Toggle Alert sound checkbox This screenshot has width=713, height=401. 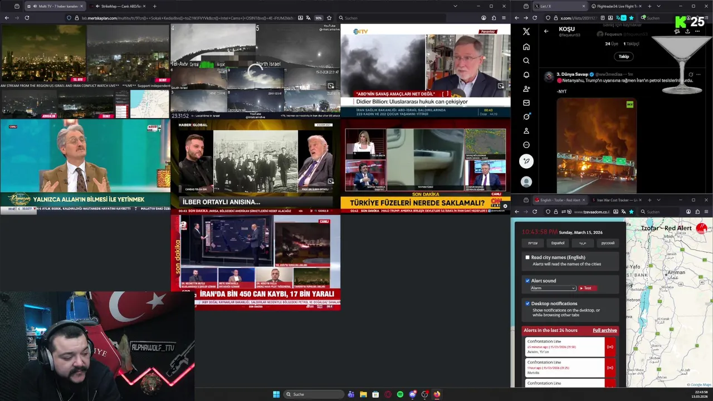click(x=528, y=281)
